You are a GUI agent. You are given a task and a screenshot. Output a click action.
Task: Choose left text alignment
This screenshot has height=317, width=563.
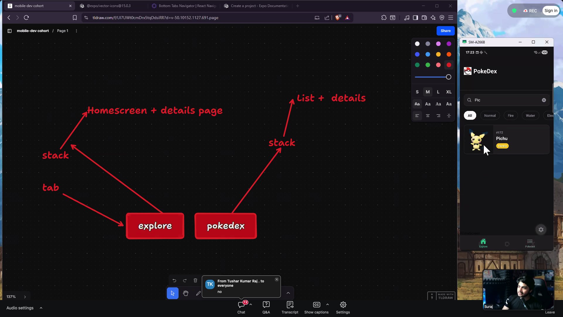417,116
